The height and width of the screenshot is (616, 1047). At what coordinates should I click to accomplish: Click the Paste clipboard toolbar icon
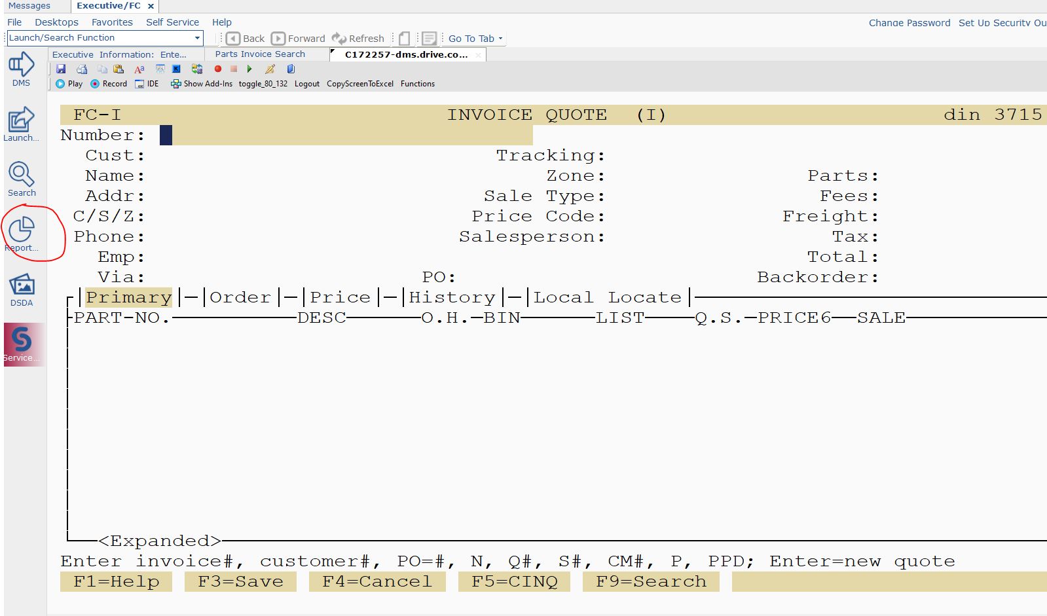coord(119,69)
